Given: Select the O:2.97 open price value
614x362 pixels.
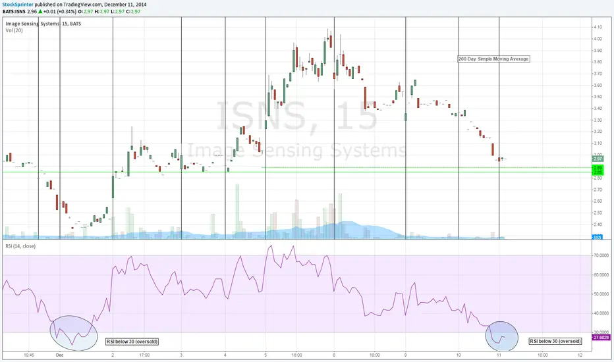Looking at the screenshot, I should (x=86, y=12).
